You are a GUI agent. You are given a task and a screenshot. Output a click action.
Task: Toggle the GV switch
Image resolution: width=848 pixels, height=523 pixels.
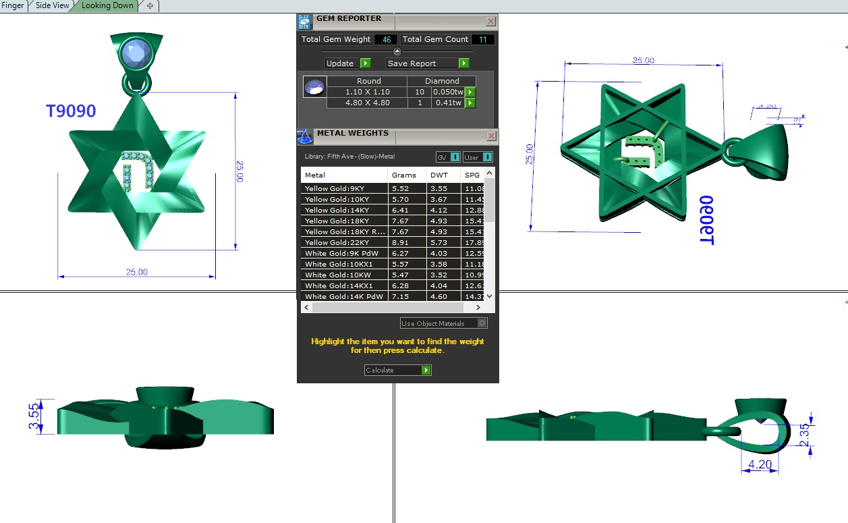coord(455,157)
